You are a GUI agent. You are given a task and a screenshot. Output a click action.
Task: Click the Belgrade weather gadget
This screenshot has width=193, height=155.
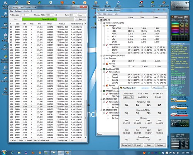click(x=180, y=6)
